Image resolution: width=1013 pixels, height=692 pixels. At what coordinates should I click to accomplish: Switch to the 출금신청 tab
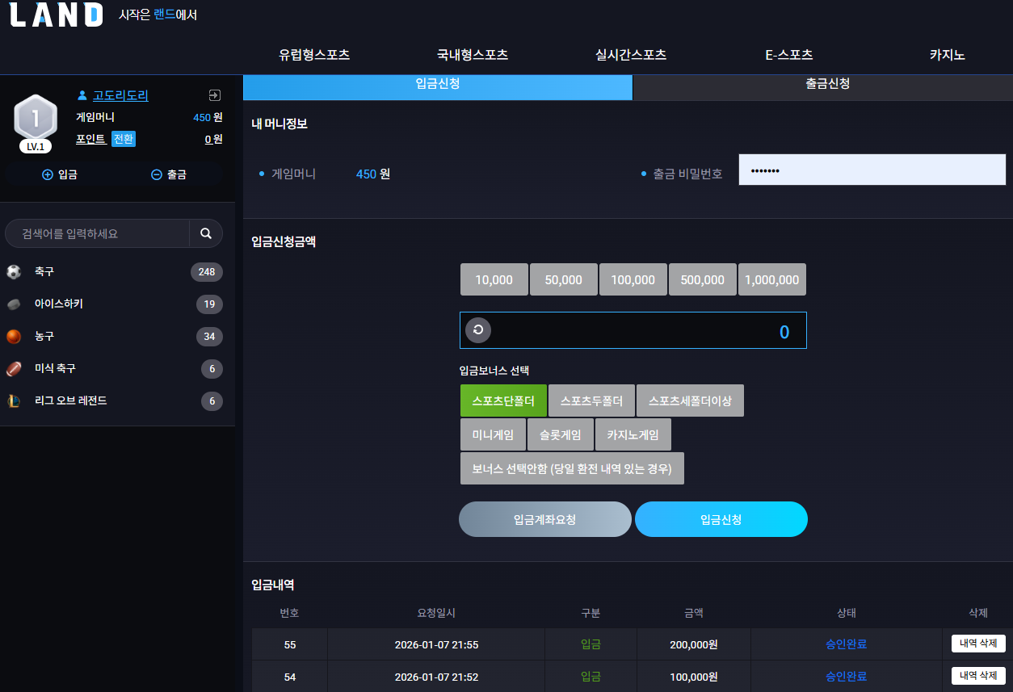[x=822, y=84]
